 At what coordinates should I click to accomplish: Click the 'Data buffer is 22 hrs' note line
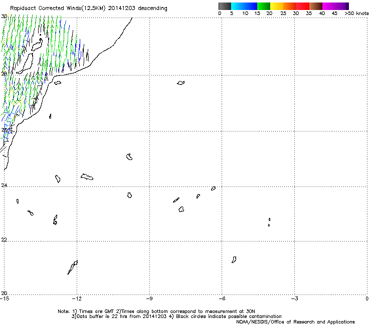[x=176, y=316]
